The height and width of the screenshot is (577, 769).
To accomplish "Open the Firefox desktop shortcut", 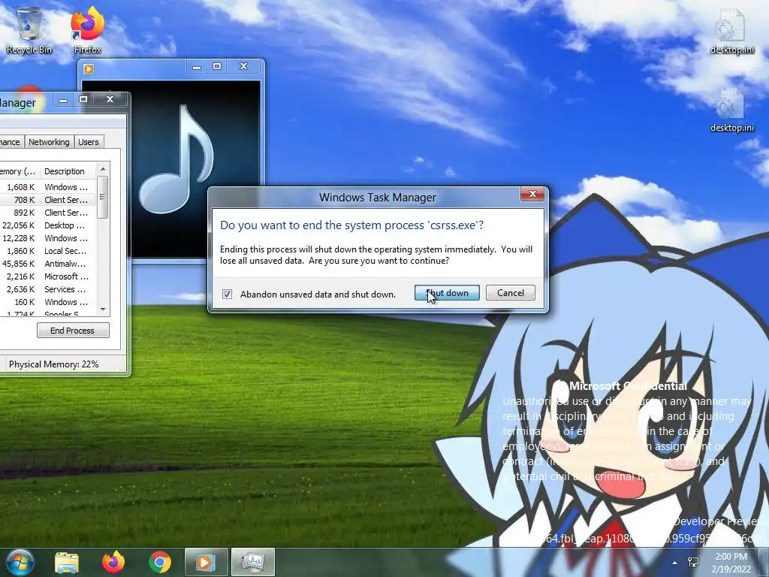I will [88, 29].
